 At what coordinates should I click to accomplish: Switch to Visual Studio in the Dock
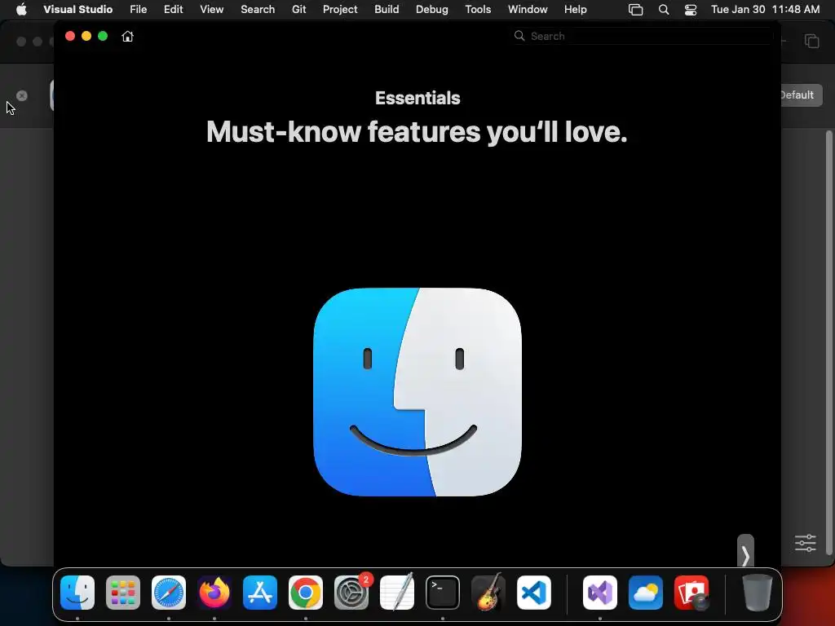[600, 593]
